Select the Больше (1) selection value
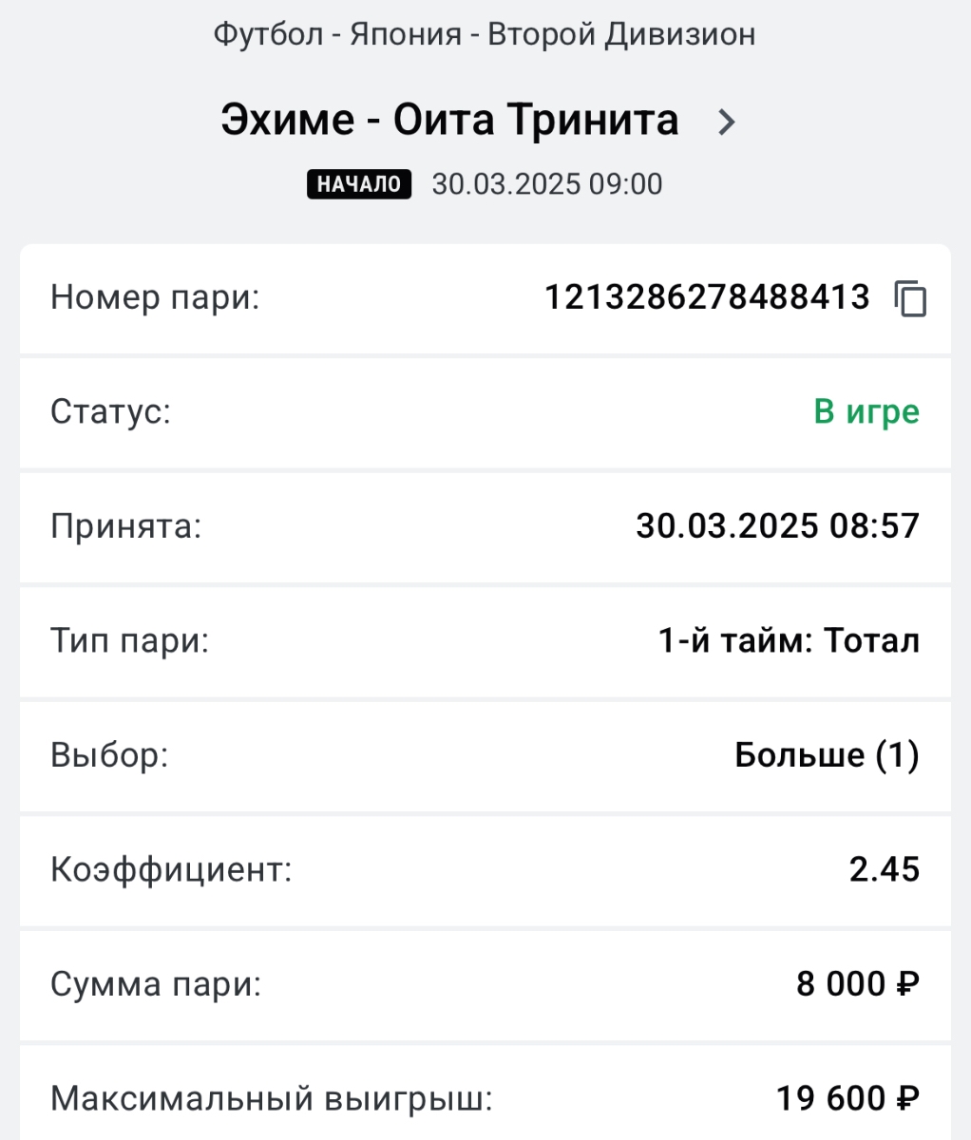 pos(827,755)
